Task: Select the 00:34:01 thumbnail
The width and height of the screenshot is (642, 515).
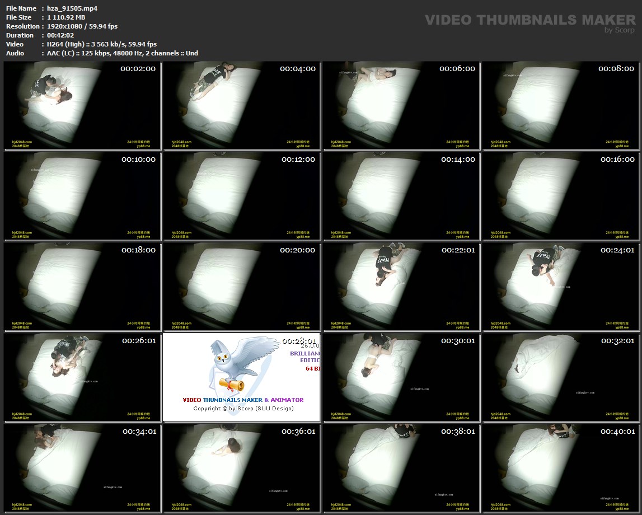Action: (82, 468)
